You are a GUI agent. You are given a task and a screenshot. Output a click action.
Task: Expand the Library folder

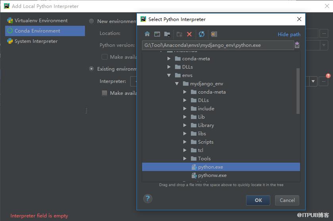185,125
